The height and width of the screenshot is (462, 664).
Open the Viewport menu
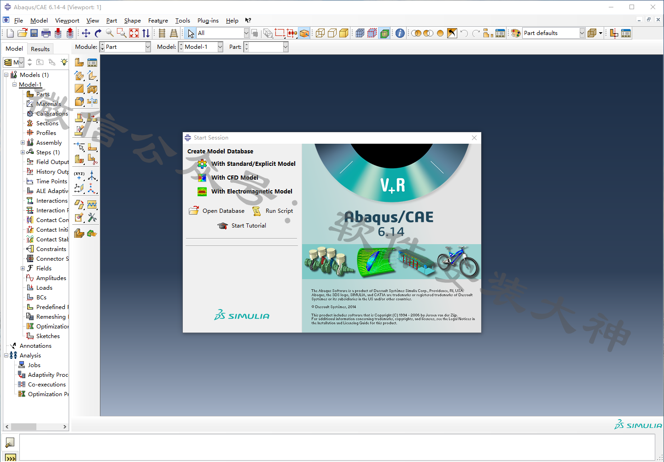coord(67,21)
